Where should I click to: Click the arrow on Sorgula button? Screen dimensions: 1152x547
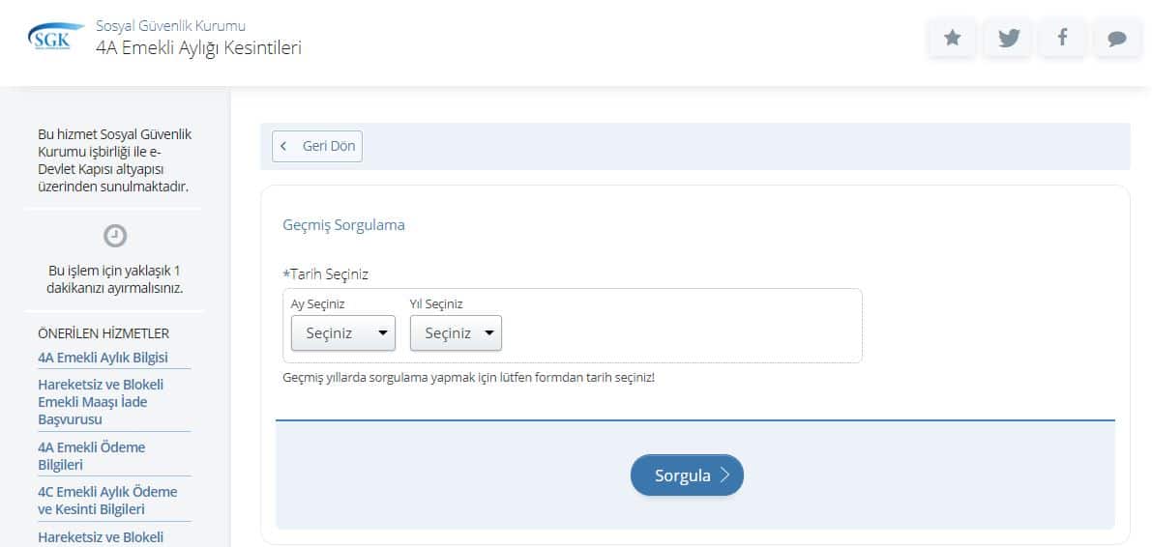[x=725, y=475]
